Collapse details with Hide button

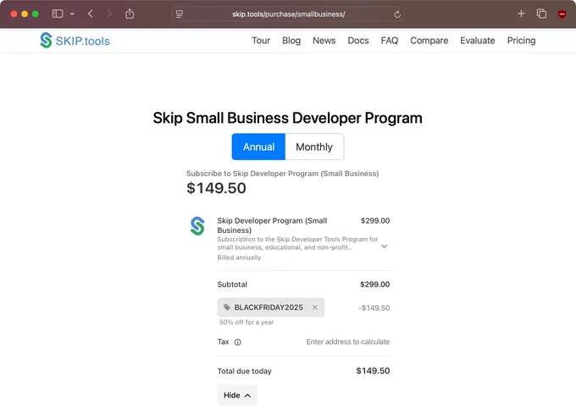tap(237, 395)
